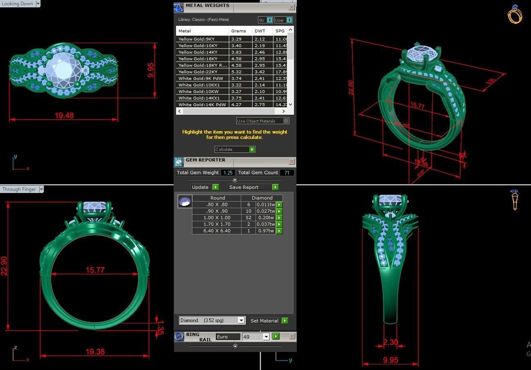Select the White Gold:14KX1 row
The height and width of the screenshot is (370, 531).
point(232,98)
